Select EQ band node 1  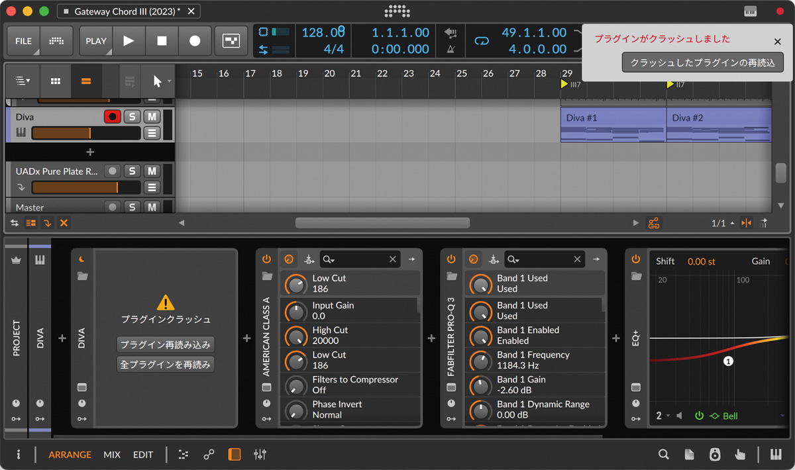coord(728,361)
